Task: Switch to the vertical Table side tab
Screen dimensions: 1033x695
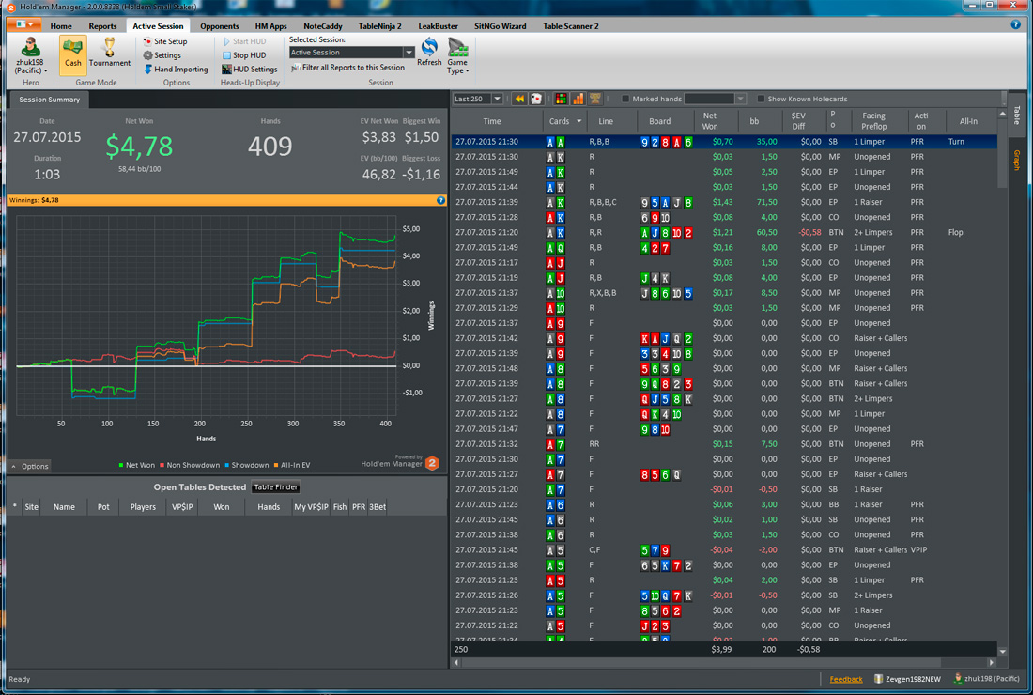Action: (1016, 115)
